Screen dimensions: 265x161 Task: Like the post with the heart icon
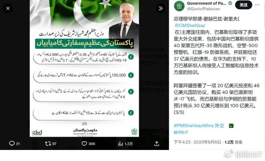tap(84, 144)
